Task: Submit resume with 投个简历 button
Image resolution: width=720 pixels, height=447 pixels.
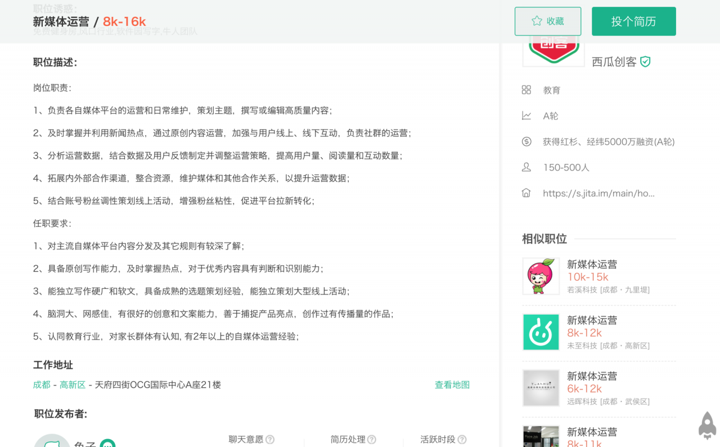Action: click(634, 21)
